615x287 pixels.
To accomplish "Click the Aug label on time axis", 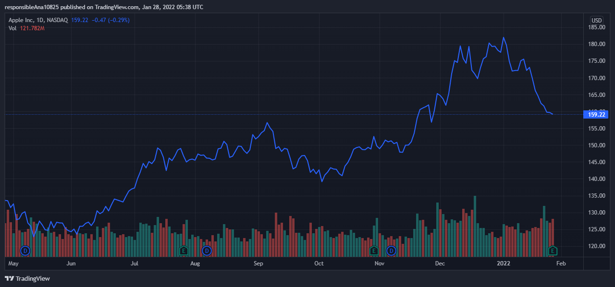I will [195, 263].
